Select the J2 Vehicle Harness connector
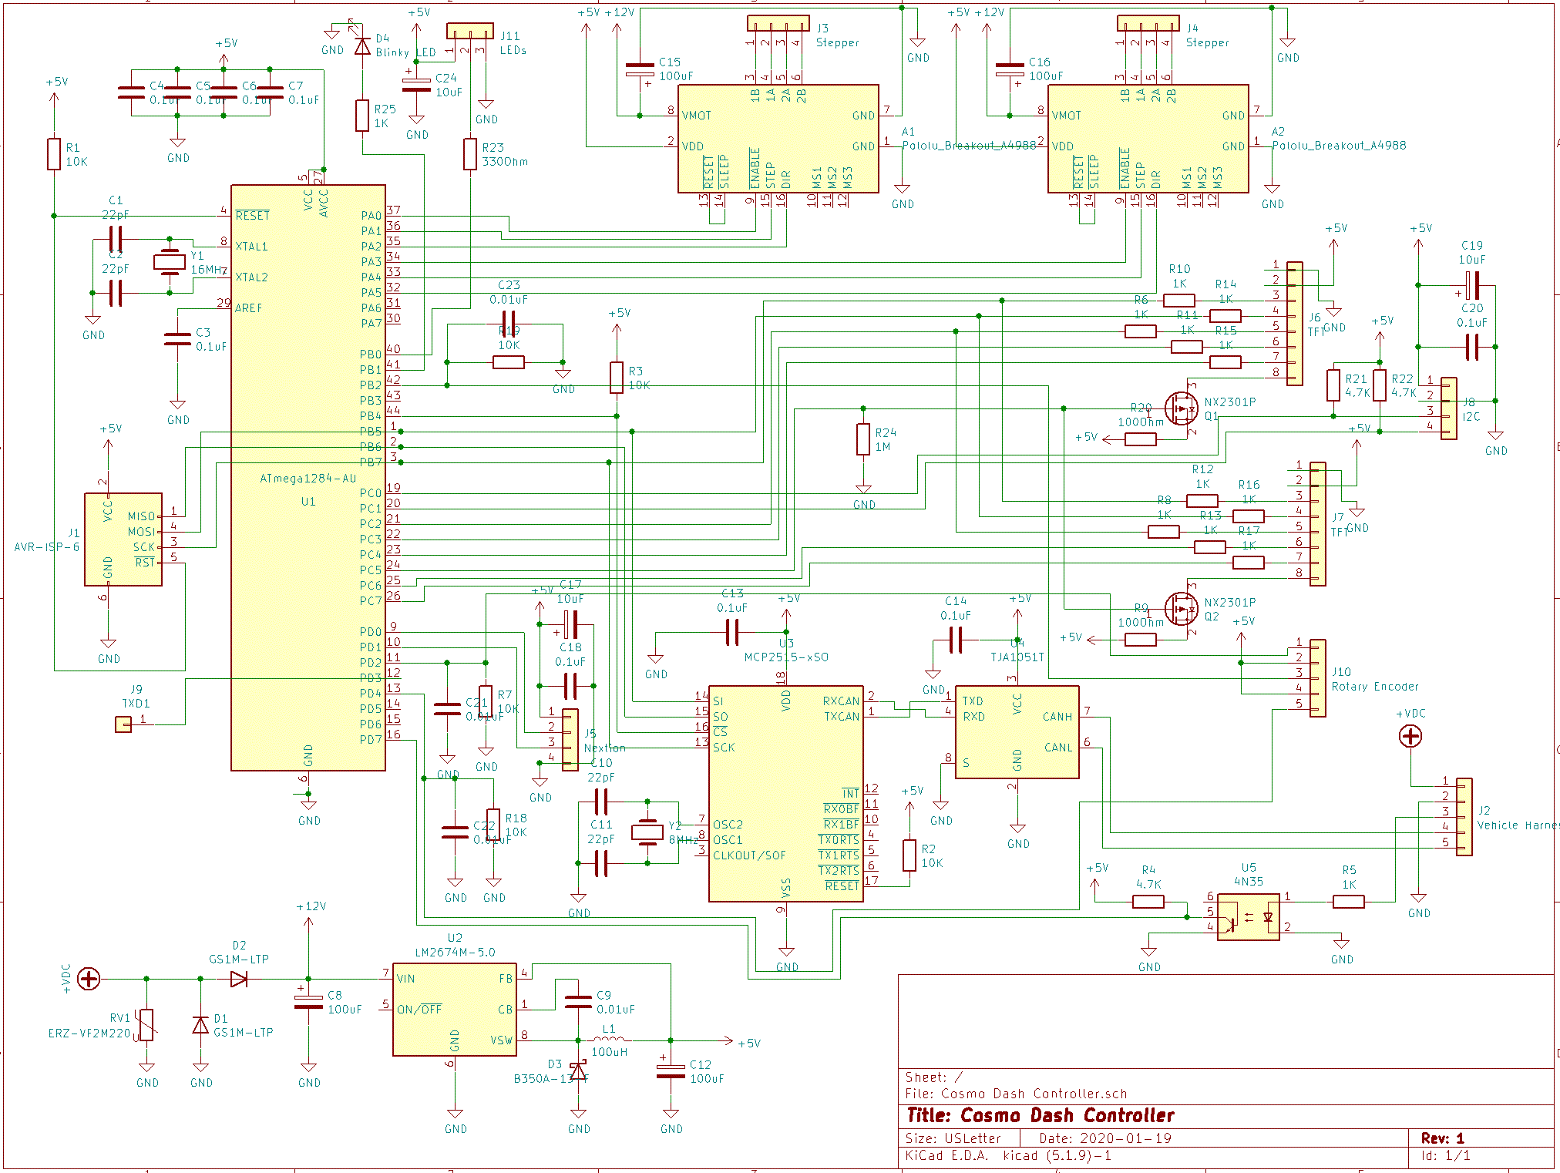This screenshot has width=1560, height=1173. coord(1464,817)
